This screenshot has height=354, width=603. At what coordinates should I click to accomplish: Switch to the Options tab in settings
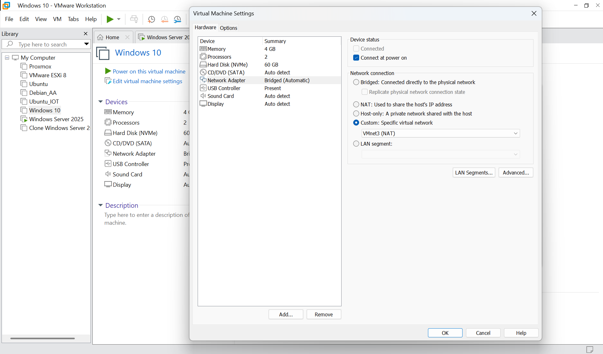pyautogui.click(x=228, y=28)
